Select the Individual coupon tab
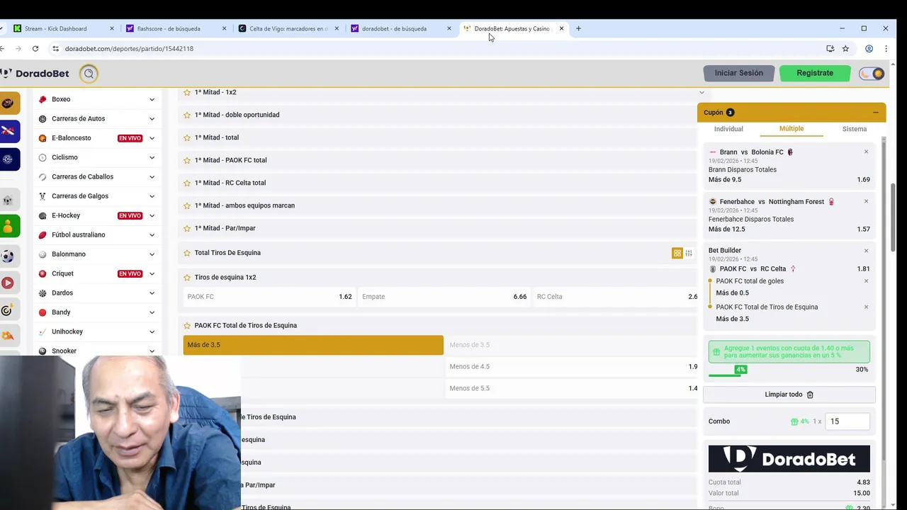 [x=728, y=129]
